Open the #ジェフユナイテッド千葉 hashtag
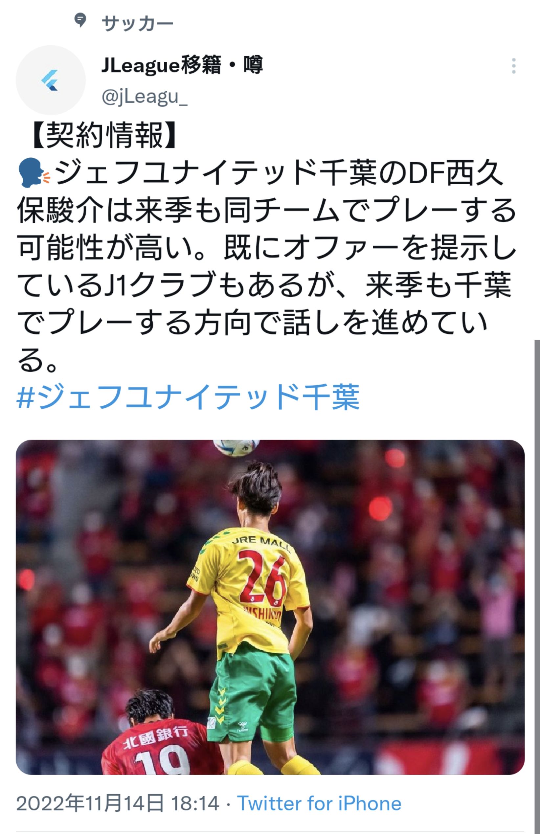Image resolution: width=540 pixels, height=834 pixels. coord(188,397)
